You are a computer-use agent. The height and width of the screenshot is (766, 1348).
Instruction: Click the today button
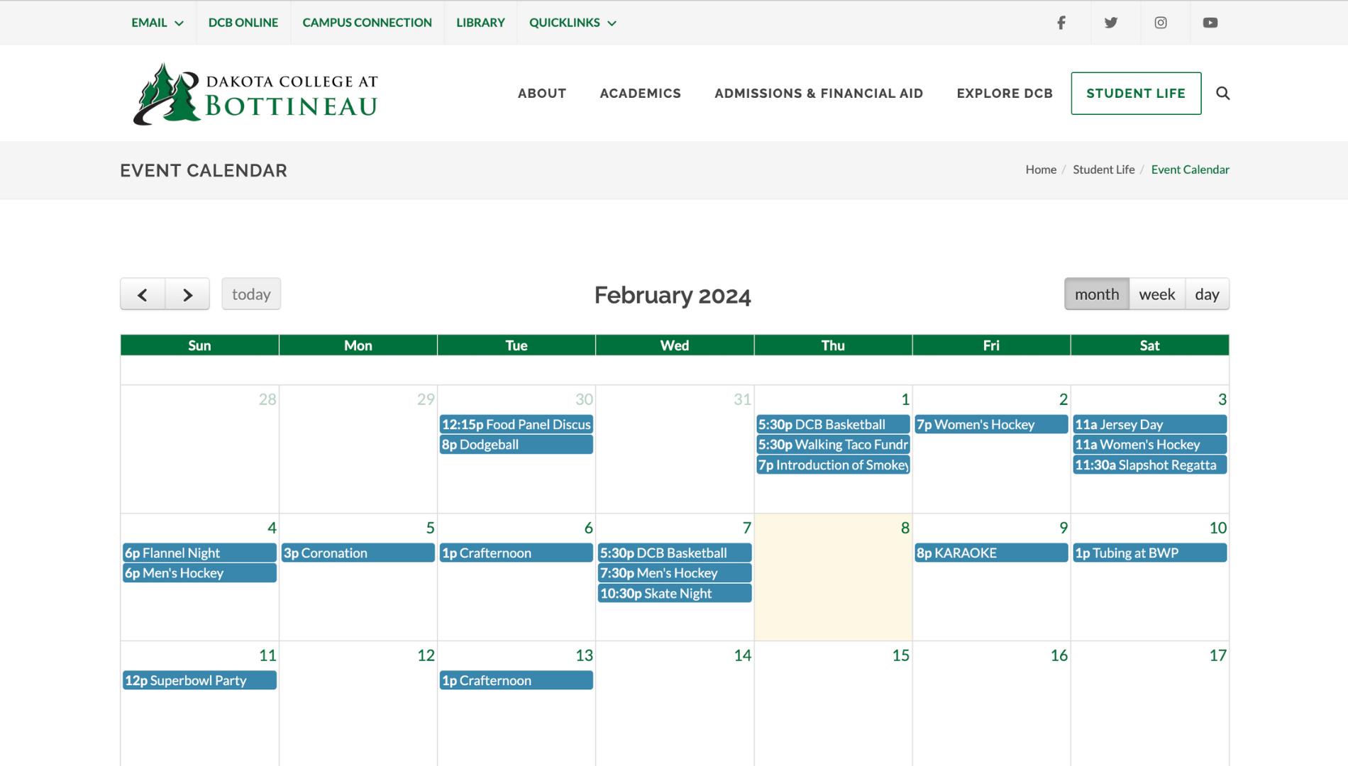(x=251, y=294)
